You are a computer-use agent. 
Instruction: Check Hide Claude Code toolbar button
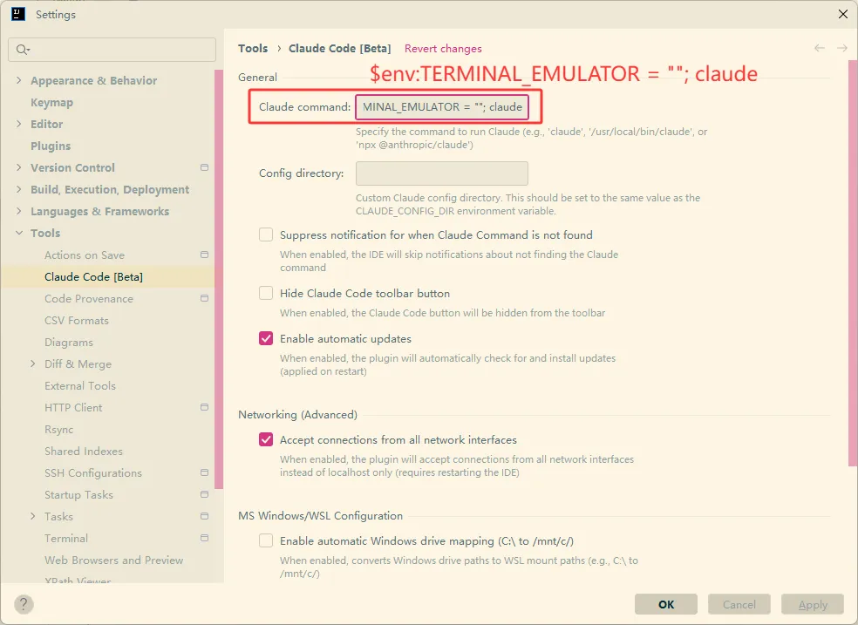(266, 293)
